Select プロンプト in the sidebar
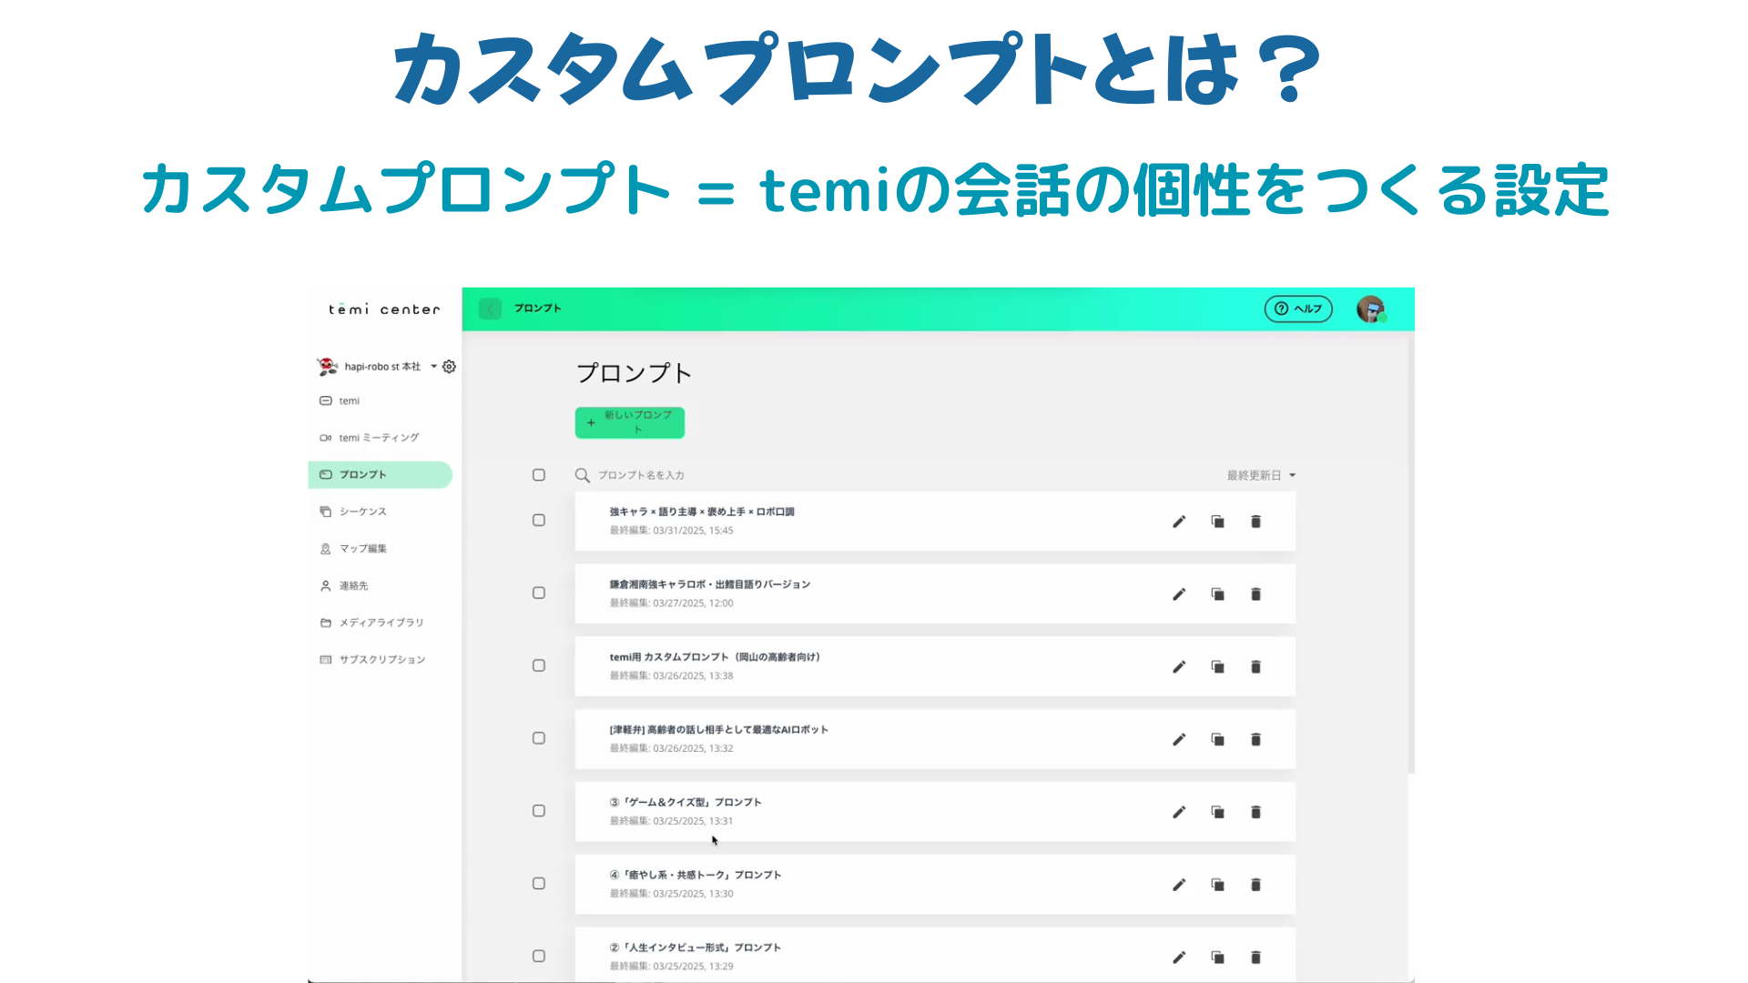Image resolution: width=1748 pixels, height=983 pixels. [x=381, y=475]
